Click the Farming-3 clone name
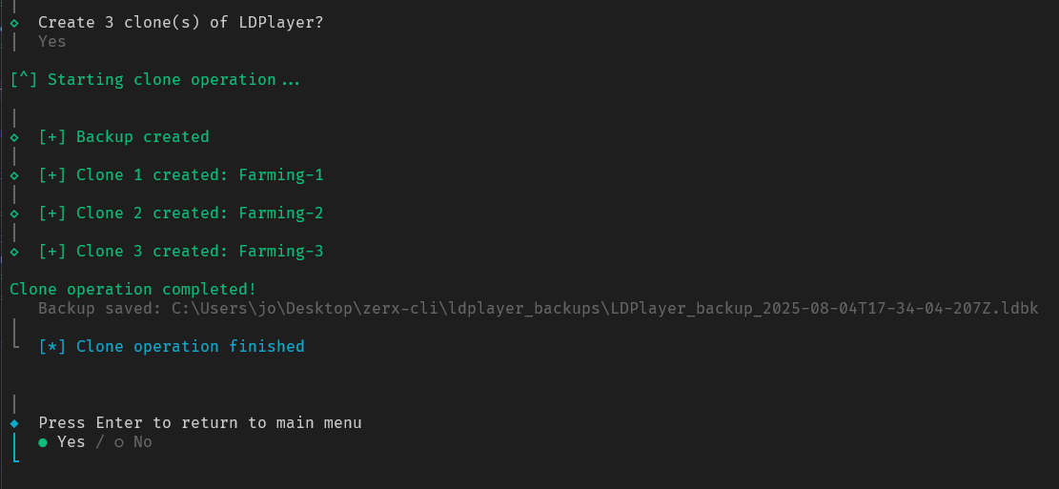1059x489 pixels. tap(281, 252)
